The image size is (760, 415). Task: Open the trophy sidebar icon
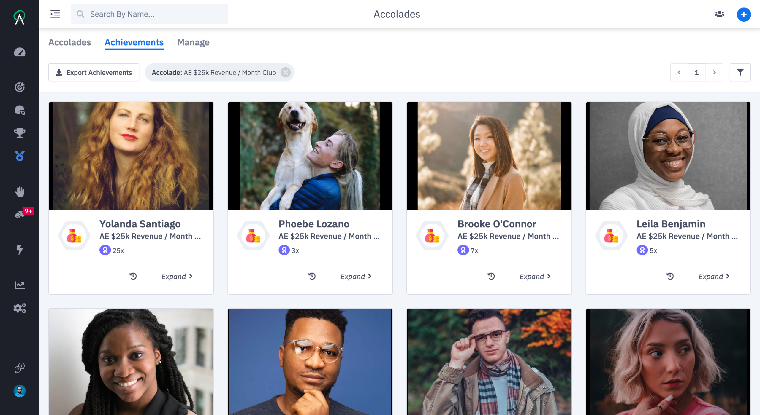click(x=20, y=133)
